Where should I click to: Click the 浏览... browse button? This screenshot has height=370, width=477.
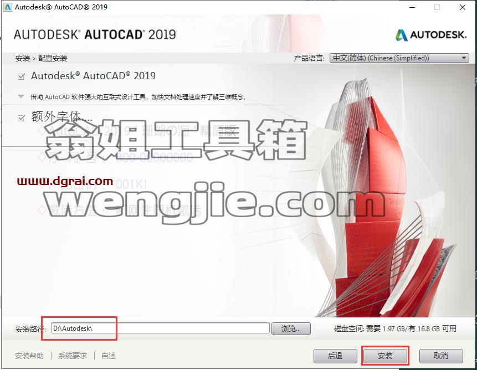(x=291, y=328)
